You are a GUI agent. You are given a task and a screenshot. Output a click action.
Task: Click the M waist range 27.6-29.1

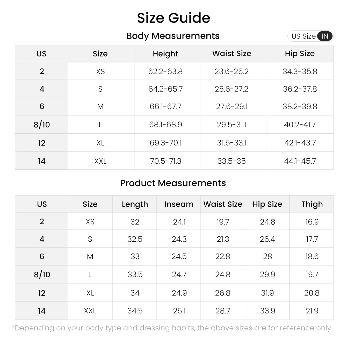(232, 106)
